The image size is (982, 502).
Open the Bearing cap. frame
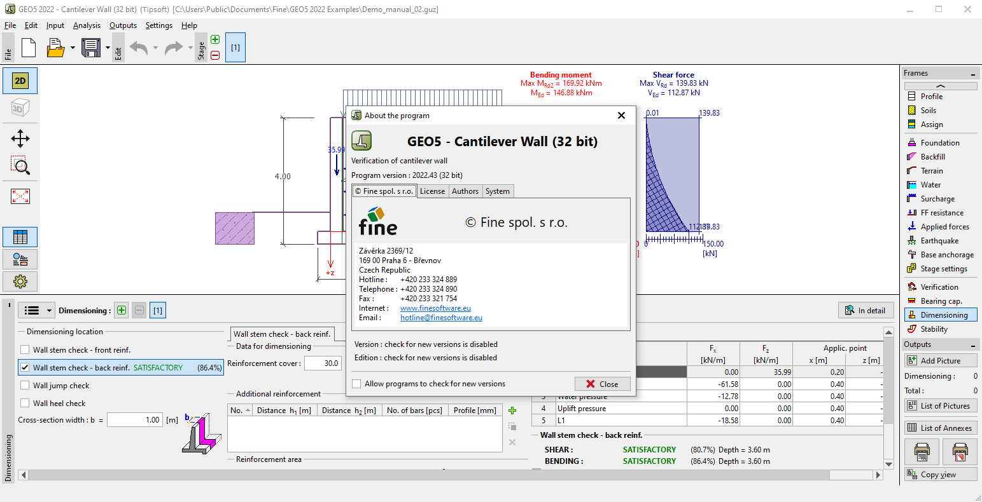941,301
